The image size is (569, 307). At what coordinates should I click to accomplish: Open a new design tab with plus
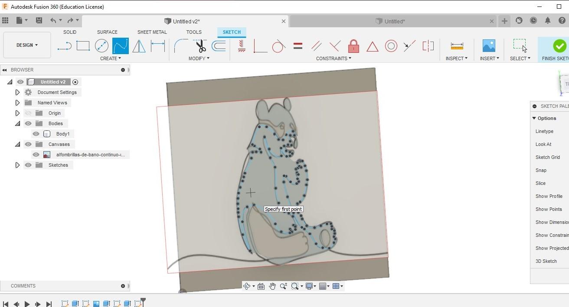point(504,21)
